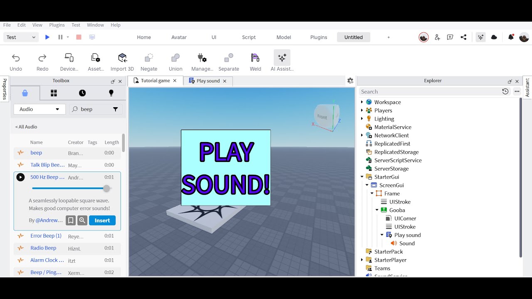Click the Undo toolbar icon
The width and height of the screenshot is (532, 299).
point(16,58)
